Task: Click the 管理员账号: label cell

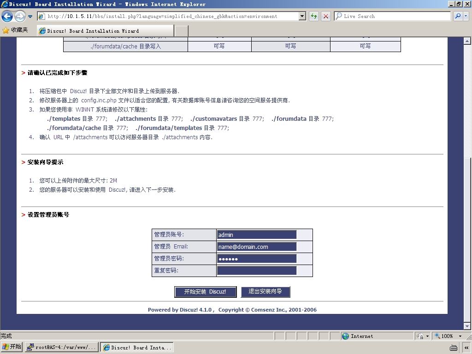Action: (x=184, y=235)
